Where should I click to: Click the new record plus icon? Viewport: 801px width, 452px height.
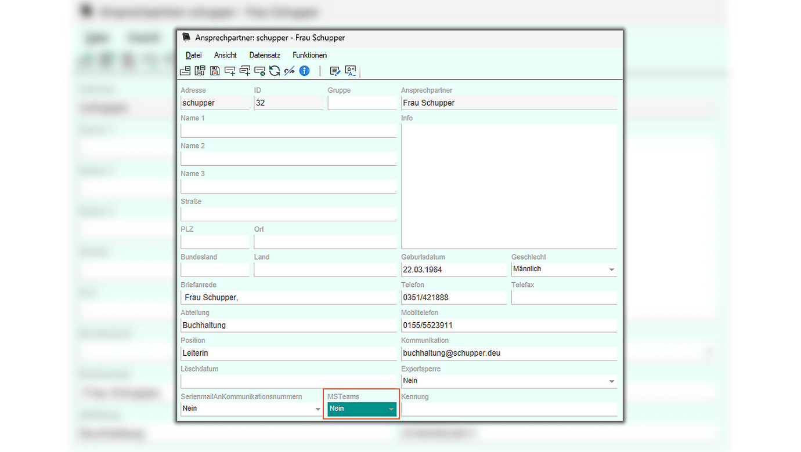coord(230,71)
